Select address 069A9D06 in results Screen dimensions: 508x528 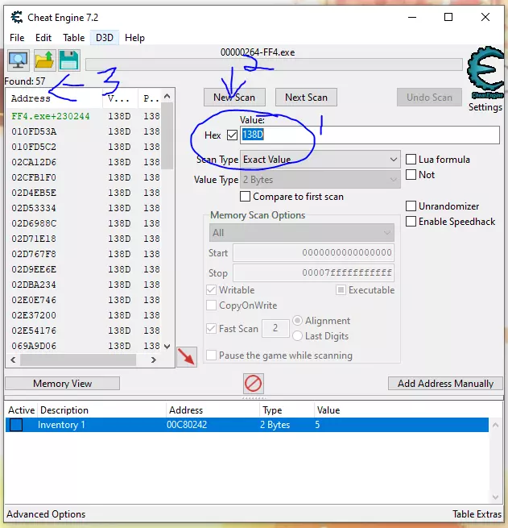84,346
